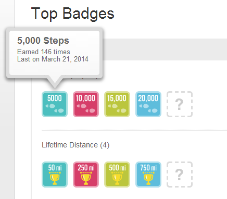Click the Earned 146 times text
The width and height of the screenshot is (227, 199).
[x=44, y=52]
